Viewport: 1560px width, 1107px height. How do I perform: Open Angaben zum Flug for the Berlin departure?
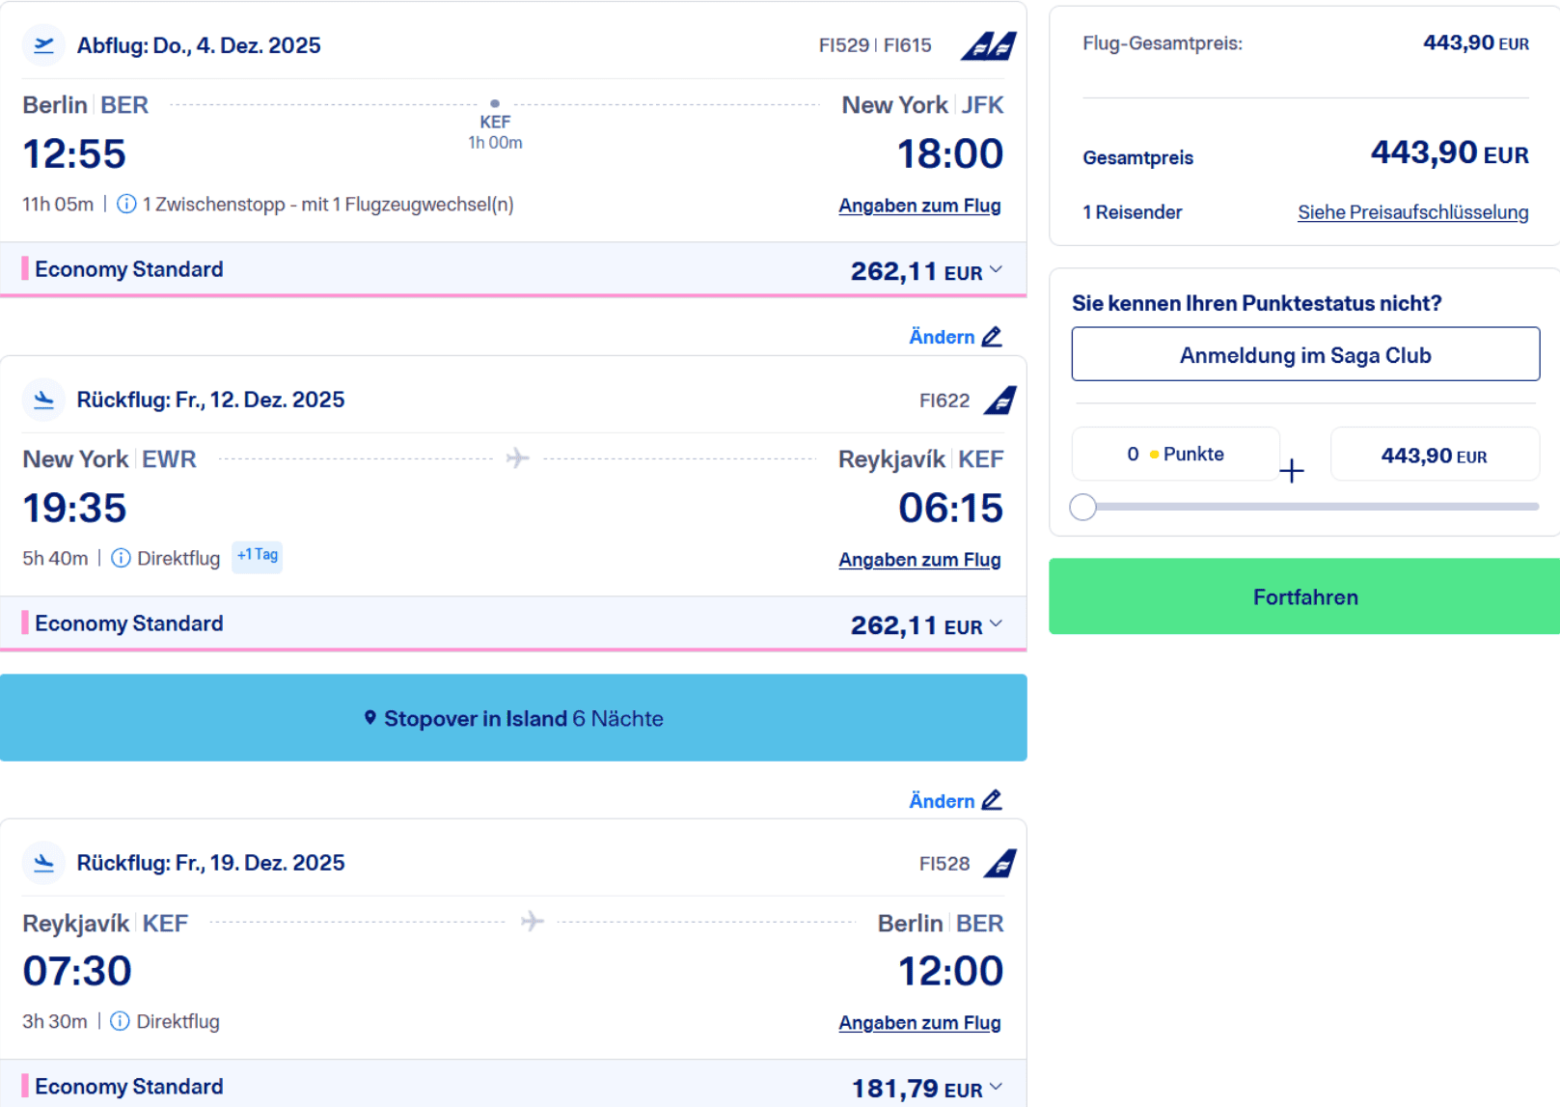click(x=918, y=206)
